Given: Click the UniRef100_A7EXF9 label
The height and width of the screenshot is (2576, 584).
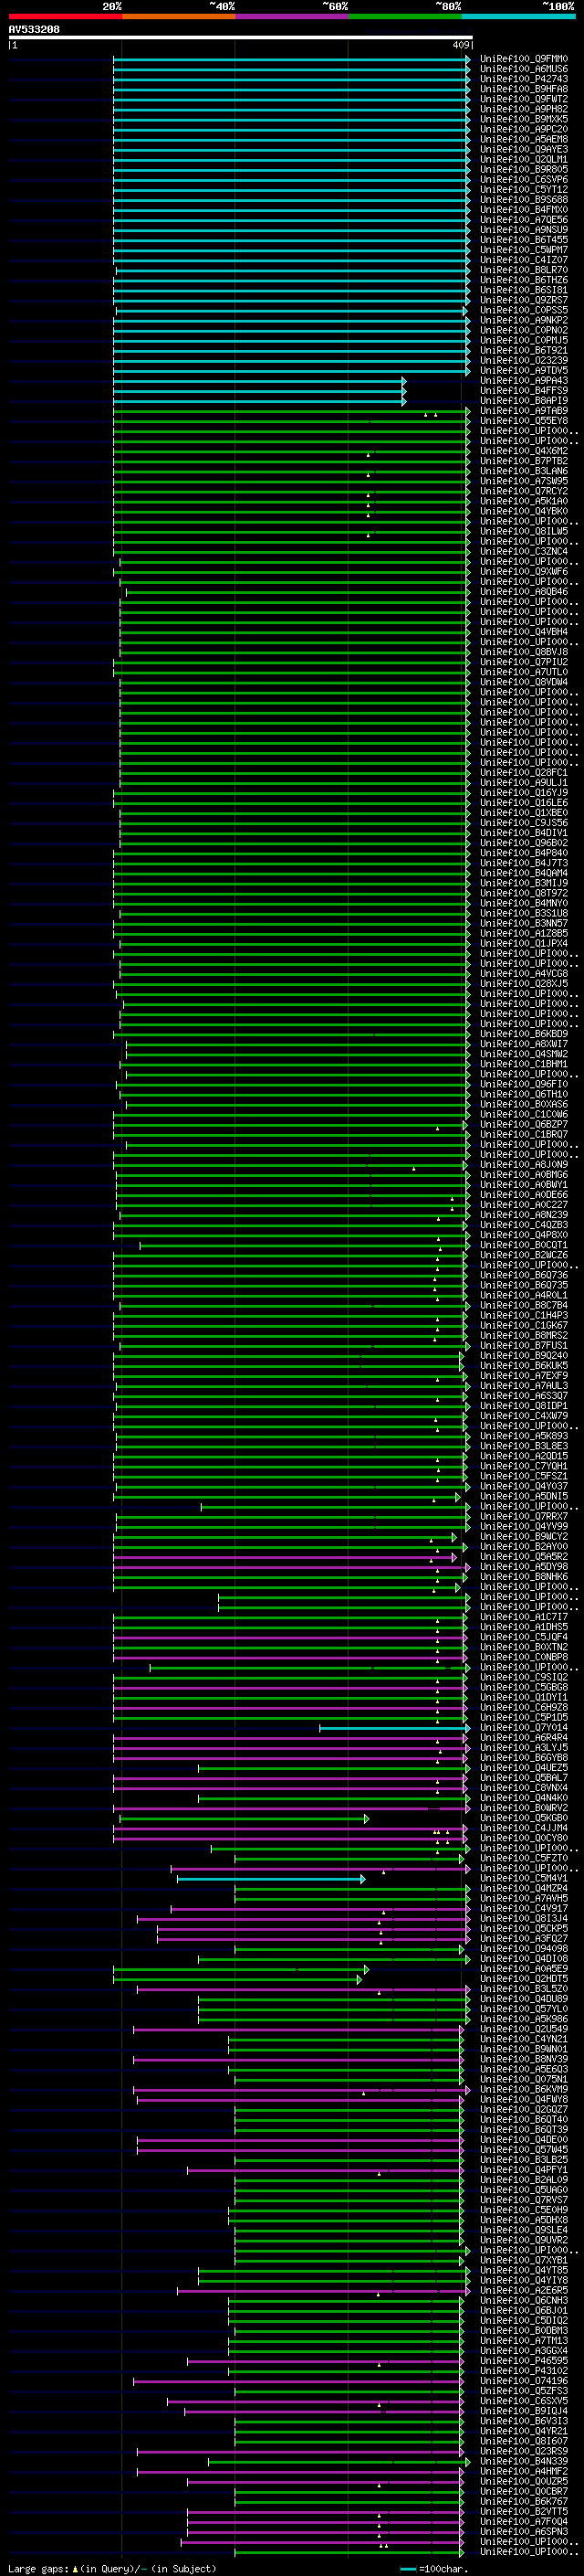Looking at the screenshot, I should pos(524,1375).
